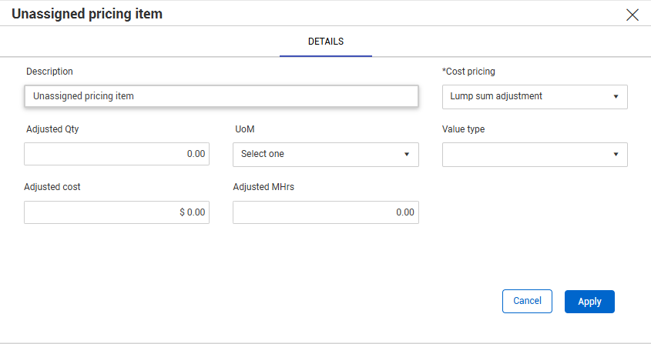Viewport: 651px width, 344px height.
Task: Close the Unassigned pricing item dialog
Action: point(633,15)
